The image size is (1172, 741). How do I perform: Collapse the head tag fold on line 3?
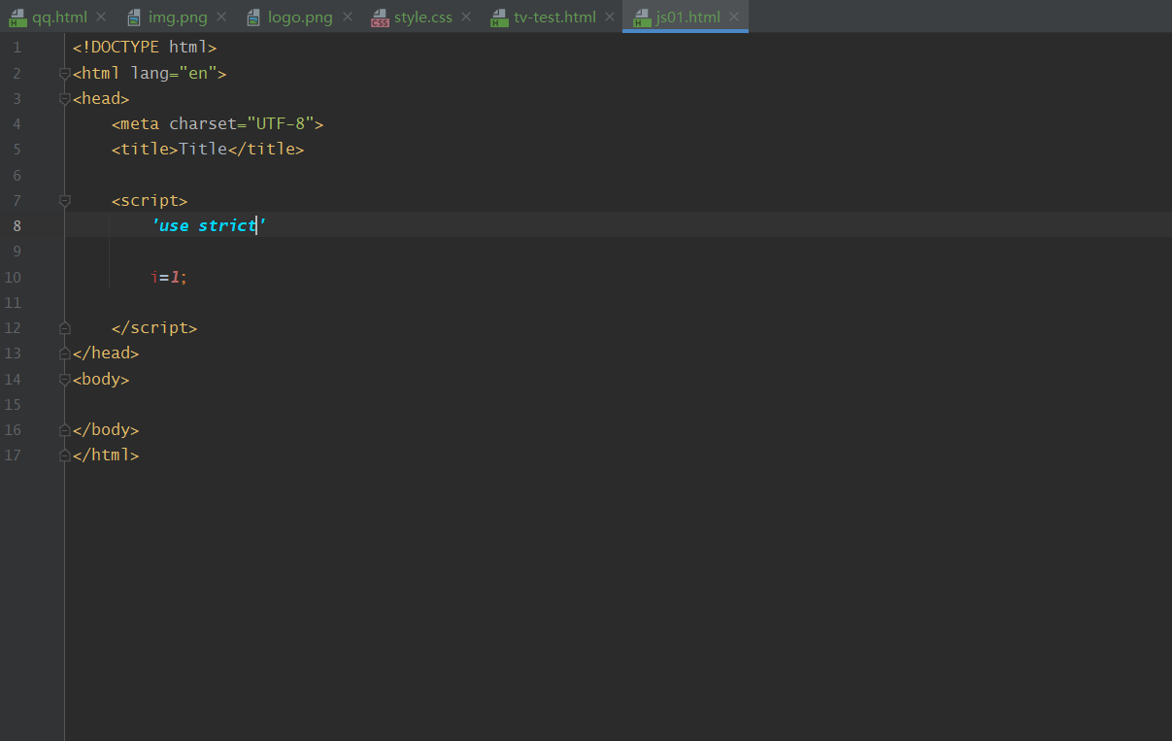coord(65,98)
